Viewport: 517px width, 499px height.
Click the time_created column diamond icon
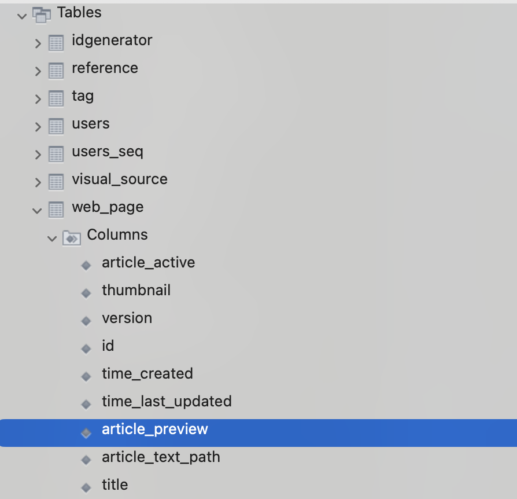pyautogui.click(x=86, y=376)
